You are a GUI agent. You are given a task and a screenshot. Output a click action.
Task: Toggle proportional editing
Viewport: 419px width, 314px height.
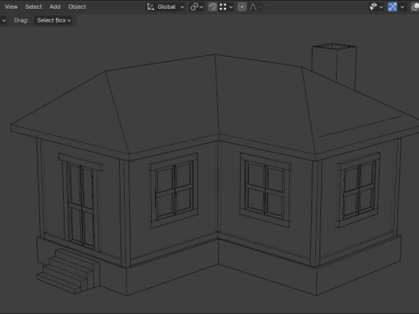(242, 7)
